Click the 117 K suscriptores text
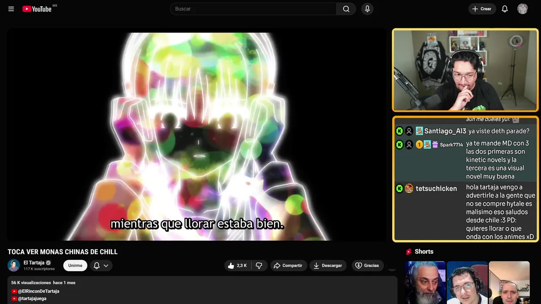Image resolution: width=541 pixels, height=304 pixels. point(39,269)
